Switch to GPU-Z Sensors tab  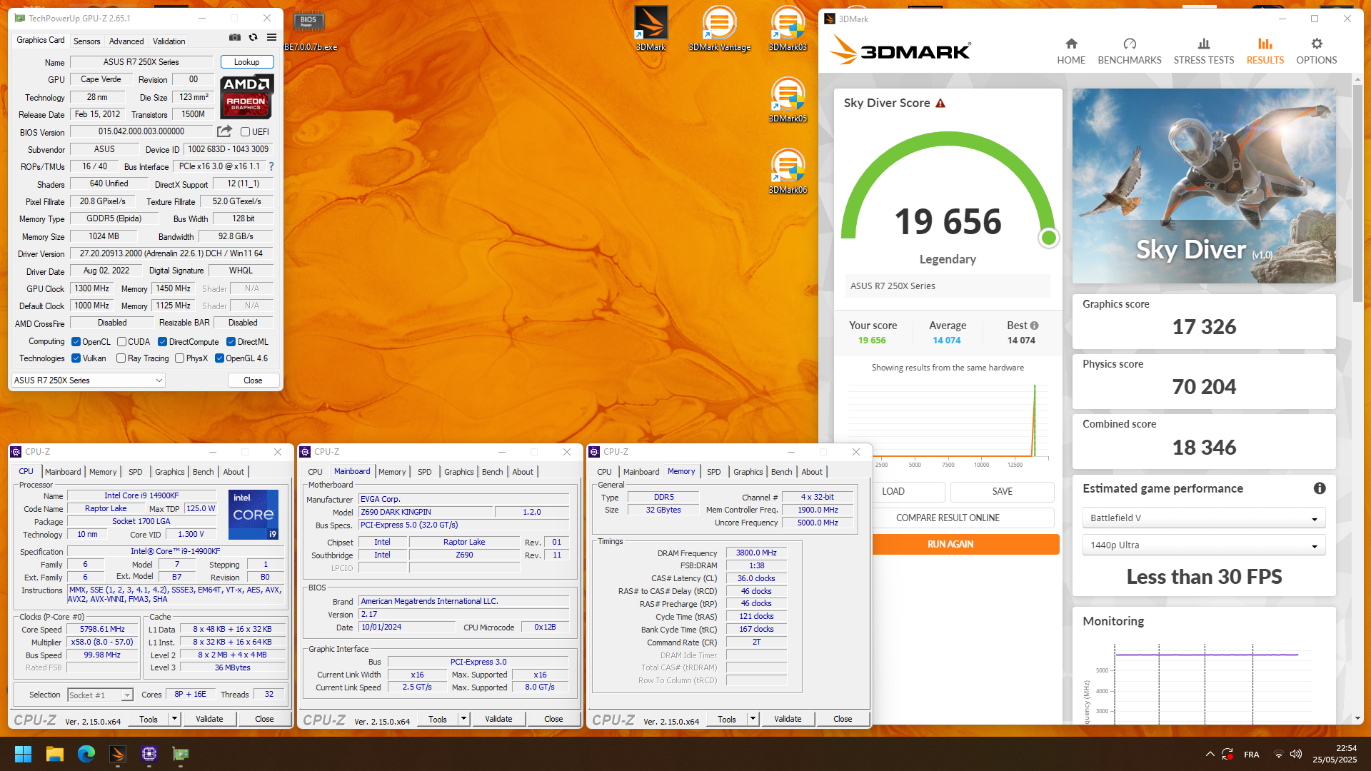[x=86, y=41]
